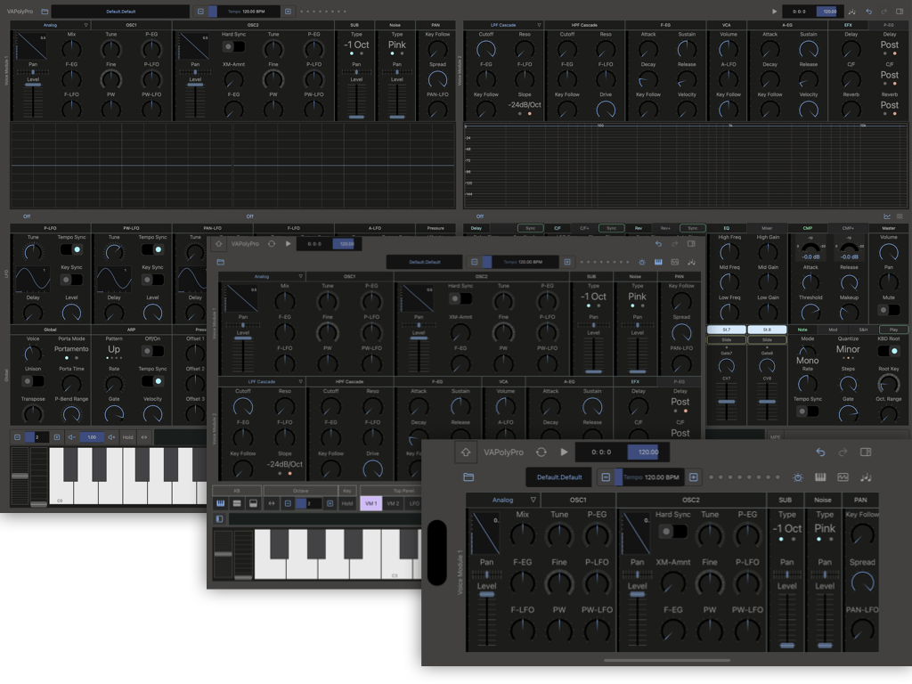Viewport: 912px width, 684px height.
Task: Click left sidebar icon above middle window keyboard
Action: coord(220,519)
